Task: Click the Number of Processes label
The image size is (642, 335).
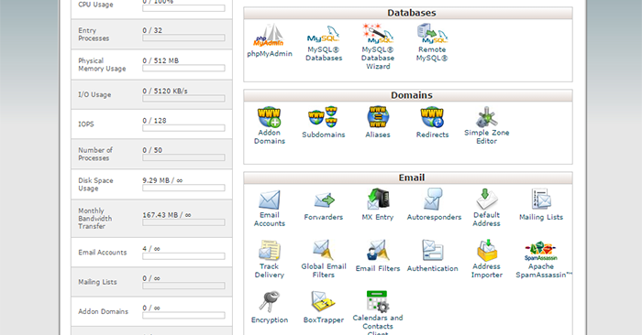Action: point(95,154)
